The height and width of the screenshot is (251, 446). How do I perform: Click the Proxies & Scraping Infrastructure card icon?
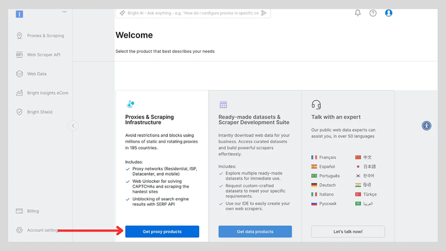click(x=130, y=104)
